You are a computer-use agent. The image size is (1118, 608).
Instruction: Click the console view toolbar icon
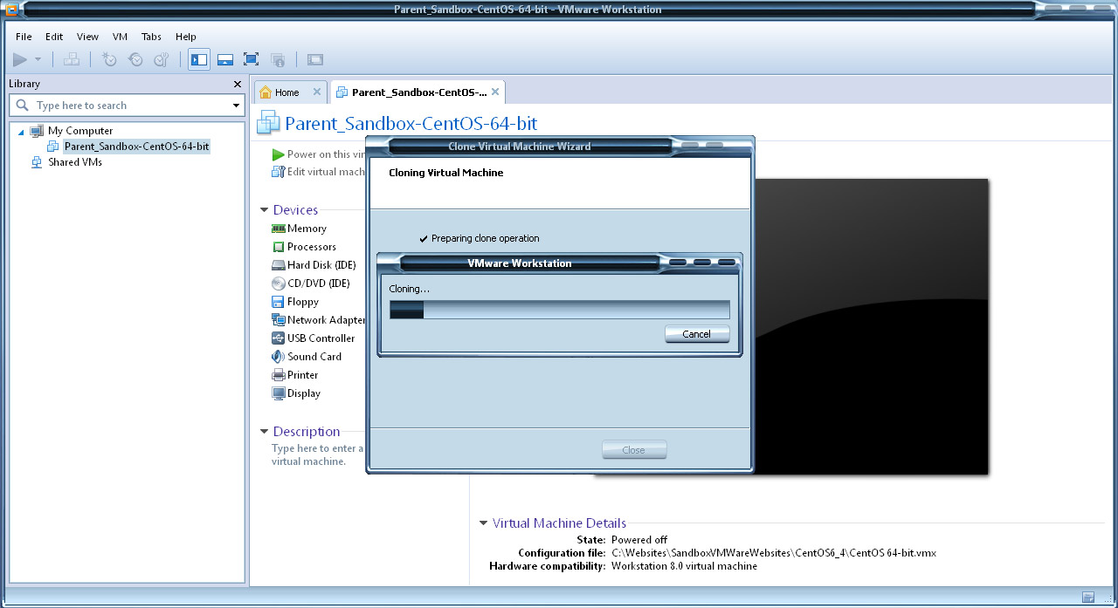(315, 59)
